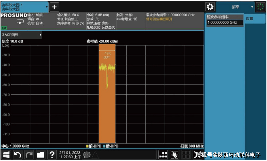Click the speech bubble message icon
The image size is (267, 161).
pyautogui.click(x=87, y=154)
